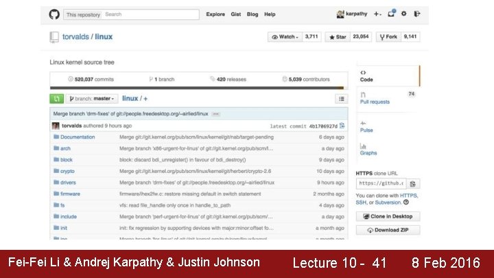Image resolution: width=494 pixels, height=278 pixels.
Task: Copy the HTTPS clone URL to the clipboard
Action: coord(413,183)
